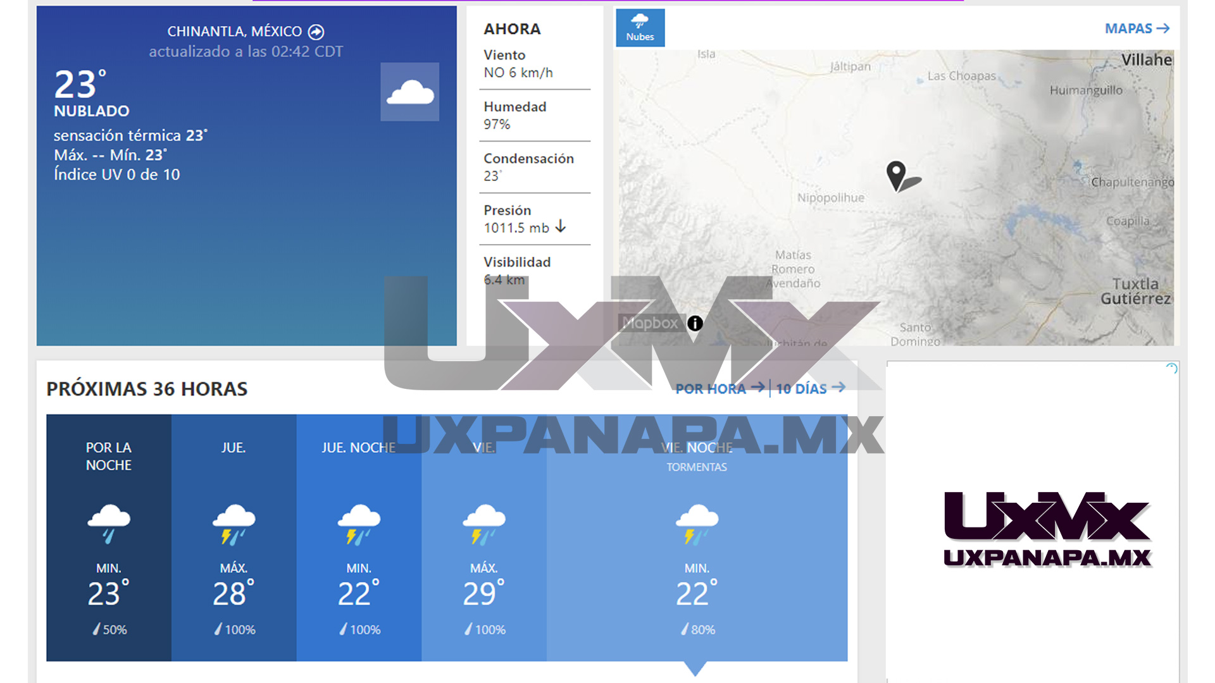Click the UxMx UXPANAPA.MX ad banner
Image resolution: width=1215 pixels, height=683 pixels.
click(x=1047, y=529)
